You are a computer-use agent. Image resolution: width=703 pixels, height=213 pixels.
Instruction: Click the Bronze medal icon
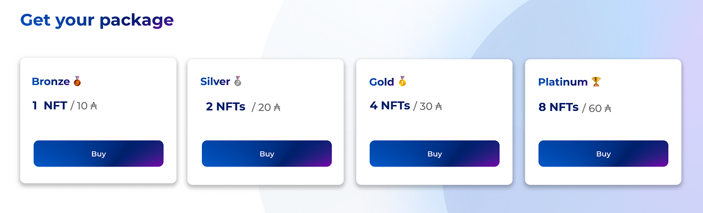77,81
